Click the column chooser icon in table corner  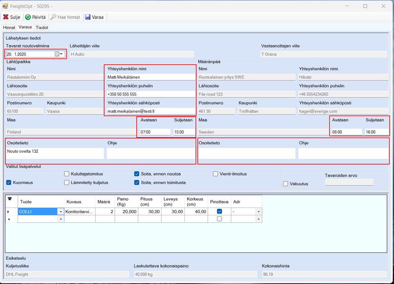(x=10, y=199)
